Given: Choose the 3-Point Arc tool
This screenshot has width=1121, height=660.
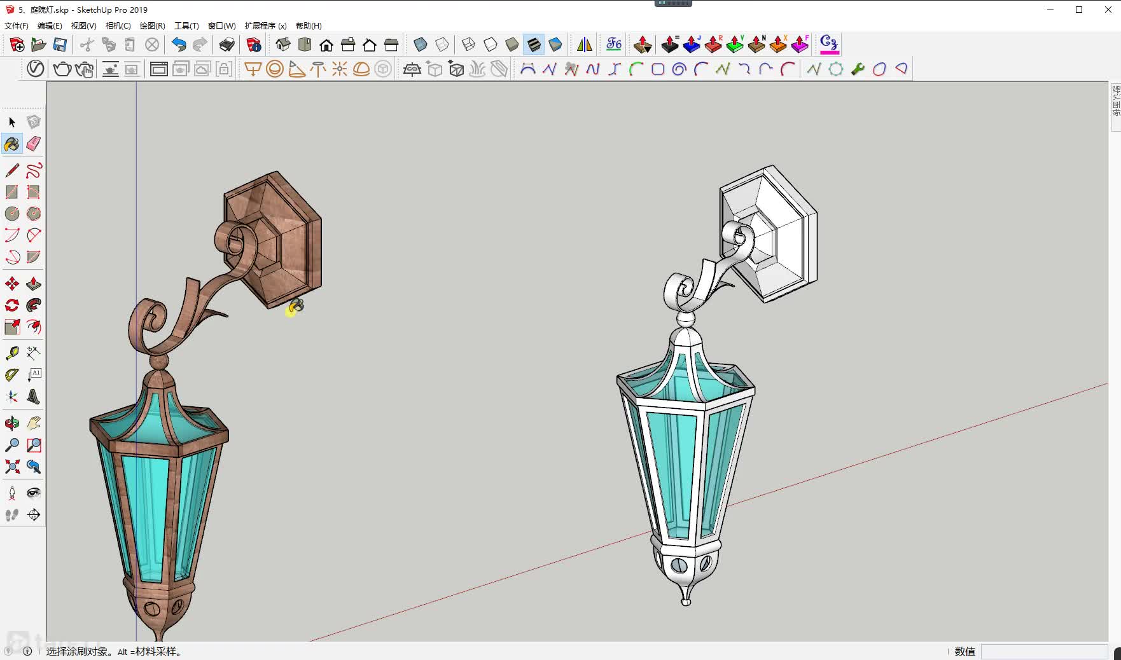Looking at the screenshot, I should (12, 257).
